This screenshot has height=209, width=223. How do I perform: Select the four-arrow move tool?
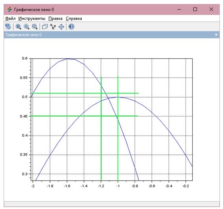click(x=61, y=26)
